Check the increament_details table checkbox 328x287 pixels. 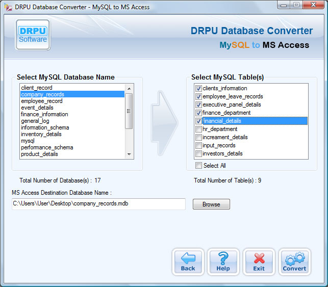(x=198, y=137)
